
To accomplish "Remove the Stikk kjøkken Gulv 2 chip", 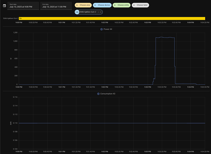I will point(101,12).
